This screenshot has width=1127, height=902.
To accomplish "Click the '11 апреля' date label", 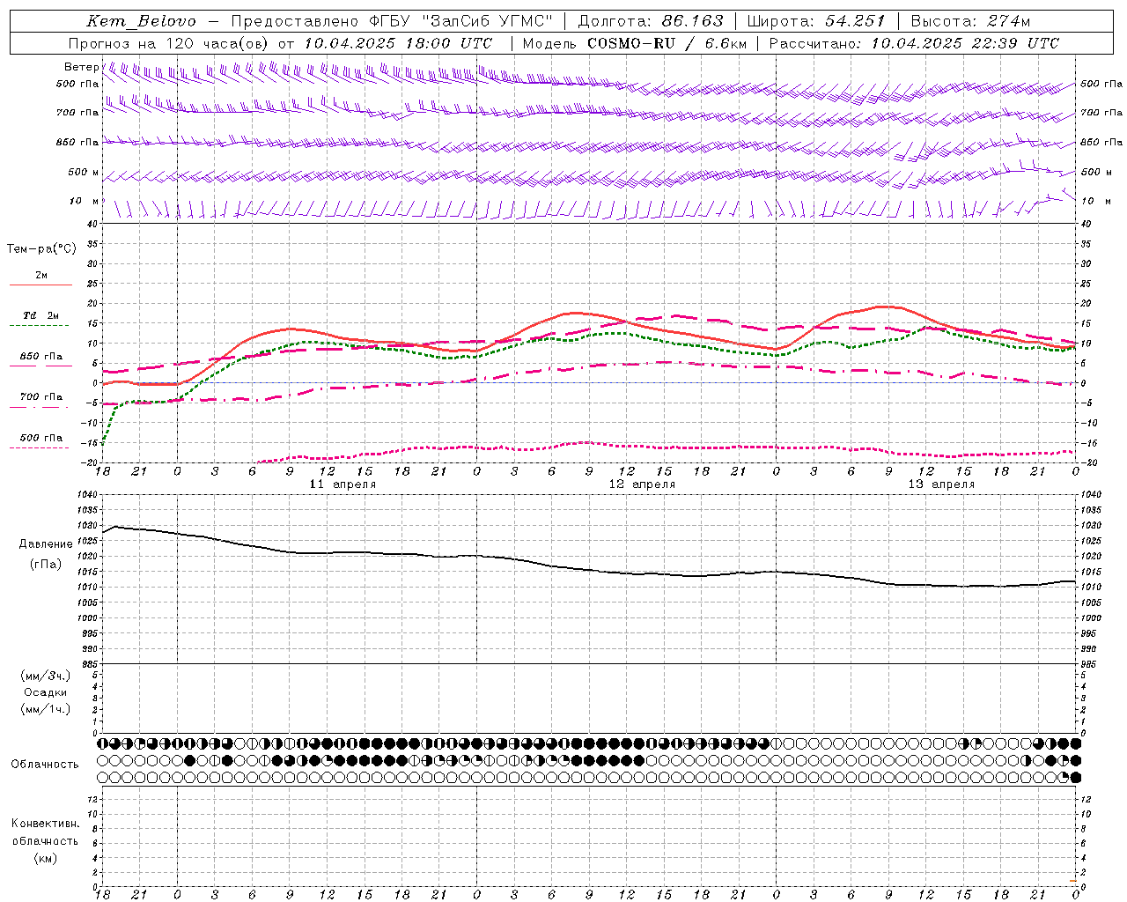I will coord(343,484).
